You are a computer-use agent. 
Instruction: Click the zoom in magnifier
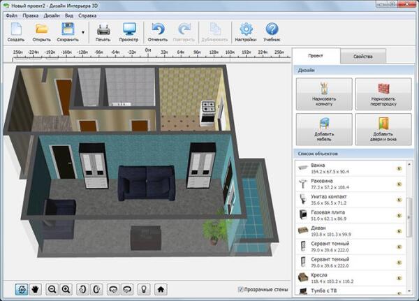click(66, 288)
